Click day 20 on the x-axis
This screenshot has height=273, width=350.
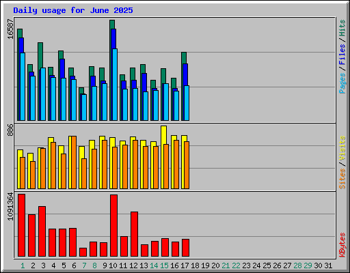point(215,265)
